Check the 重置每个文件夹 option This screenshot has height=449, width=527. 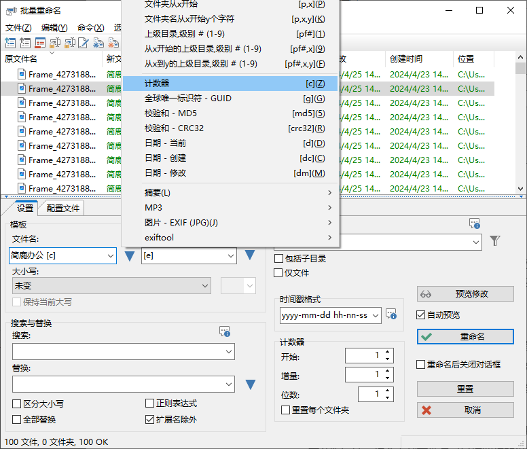[x=285, y=410]
